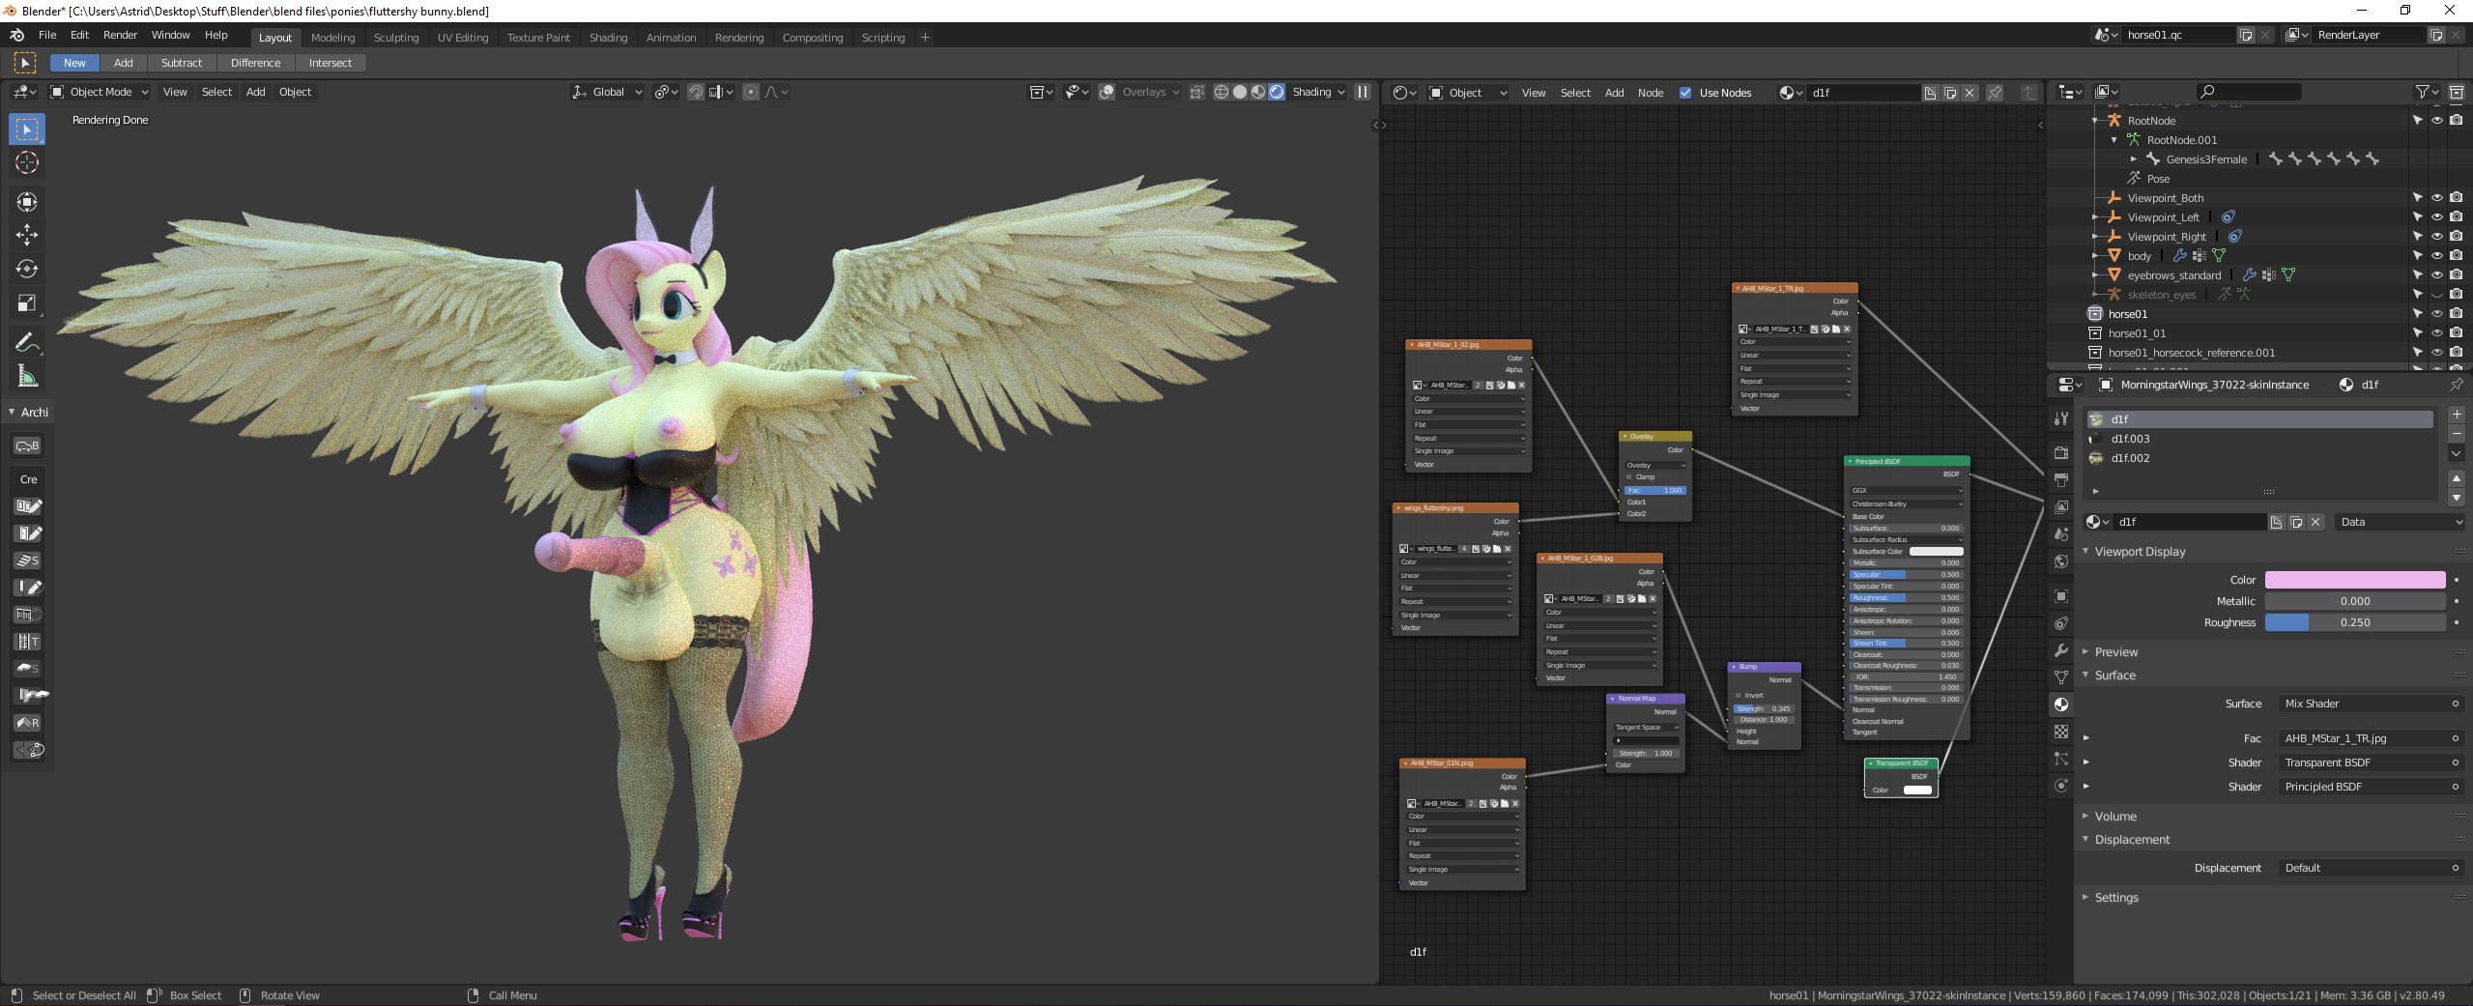This screenshot has width=2473, height=1006.
Task: Open the Render menu
Action: point(120,35)
